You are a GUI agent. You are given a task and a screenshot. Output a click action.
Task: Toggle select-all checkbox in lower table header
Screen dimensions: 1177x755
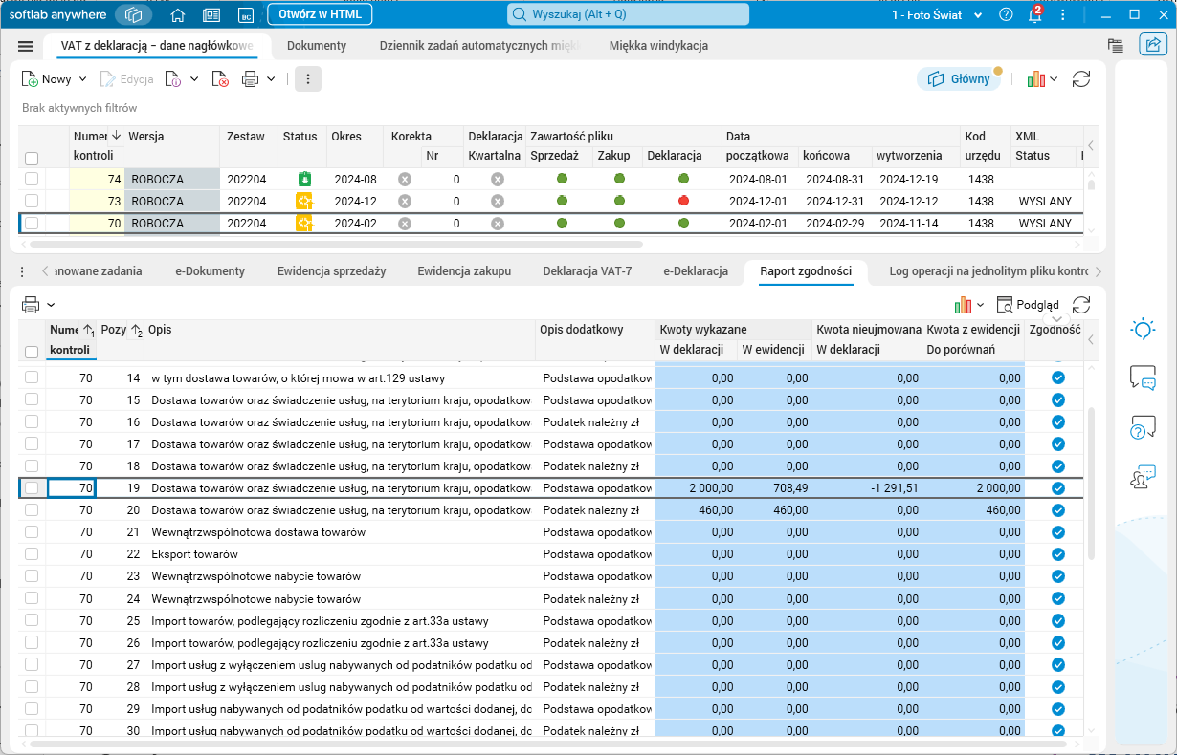(32, 351)
